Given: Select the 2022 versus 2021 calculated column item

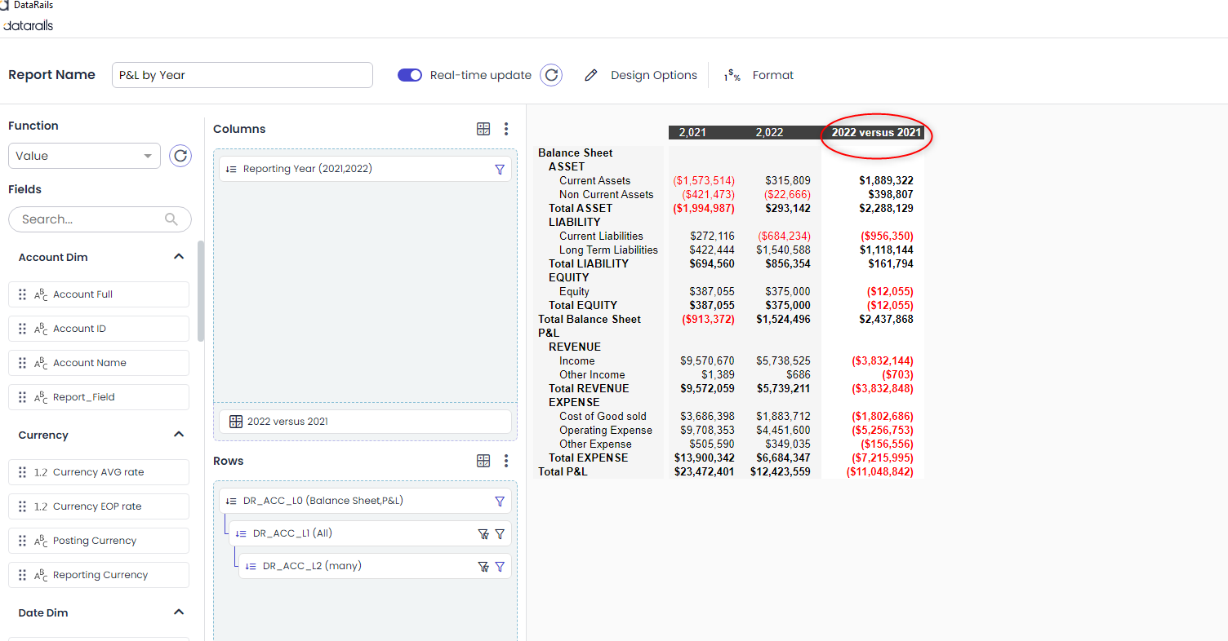Looking at the screenshot, I should 365,422.
